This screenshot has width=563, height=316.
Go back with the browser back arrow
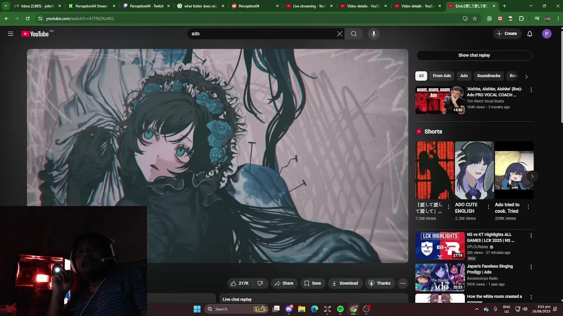(6, 18)
